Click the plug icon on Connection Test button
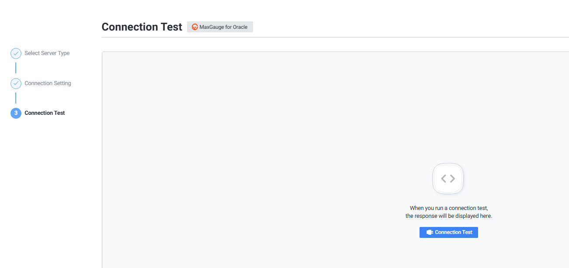The width and height of the screenshot is (569, 268). (430, 232)
